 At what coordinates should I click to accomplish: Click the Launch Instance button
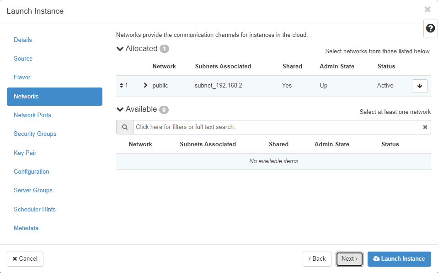tap(399, 259)
